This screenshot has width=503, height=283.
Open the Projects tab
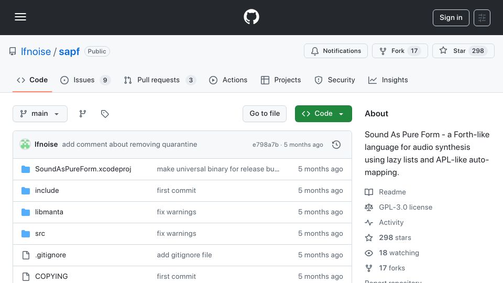(x=281, y=80)
